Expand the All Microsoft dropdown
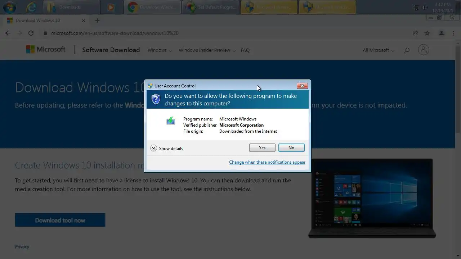This screenshot has height=259, width=461. pyautogui.click(x=379, y=50)
